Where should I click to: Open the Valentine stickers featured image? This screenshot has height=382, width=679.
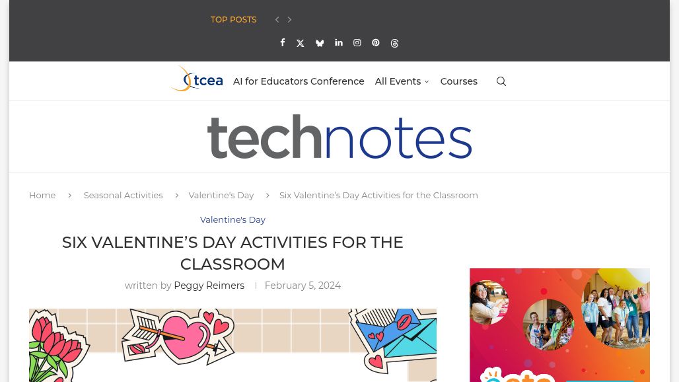click(x=232, y=345)
